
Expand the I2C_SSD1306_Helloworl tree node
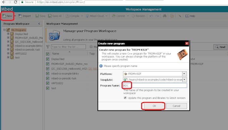coord(8,42)
